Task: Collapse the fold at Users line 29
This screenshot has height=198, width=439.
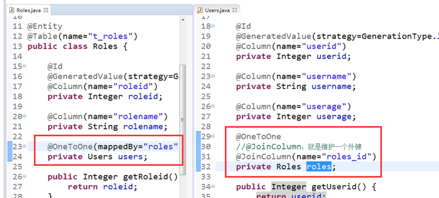Action: click(213, 136)
